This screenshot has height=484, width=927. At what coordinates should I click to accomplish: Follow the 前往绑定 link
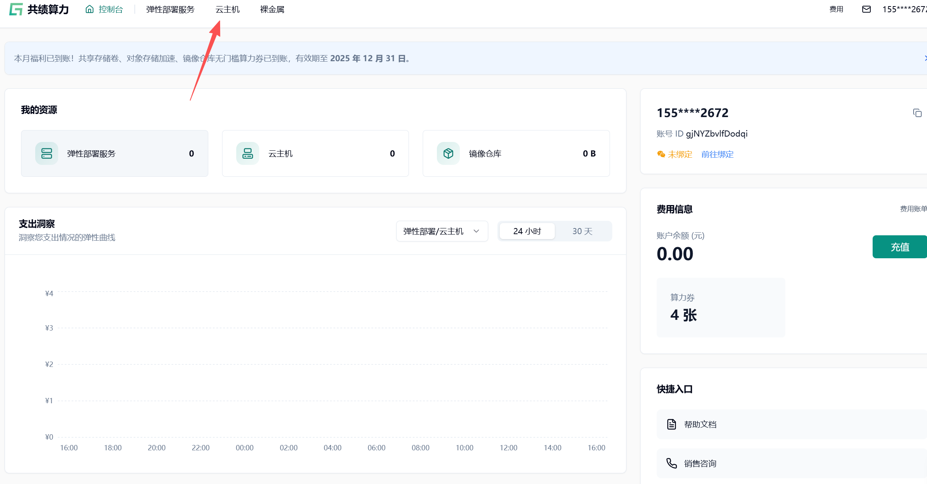[717, 154]
